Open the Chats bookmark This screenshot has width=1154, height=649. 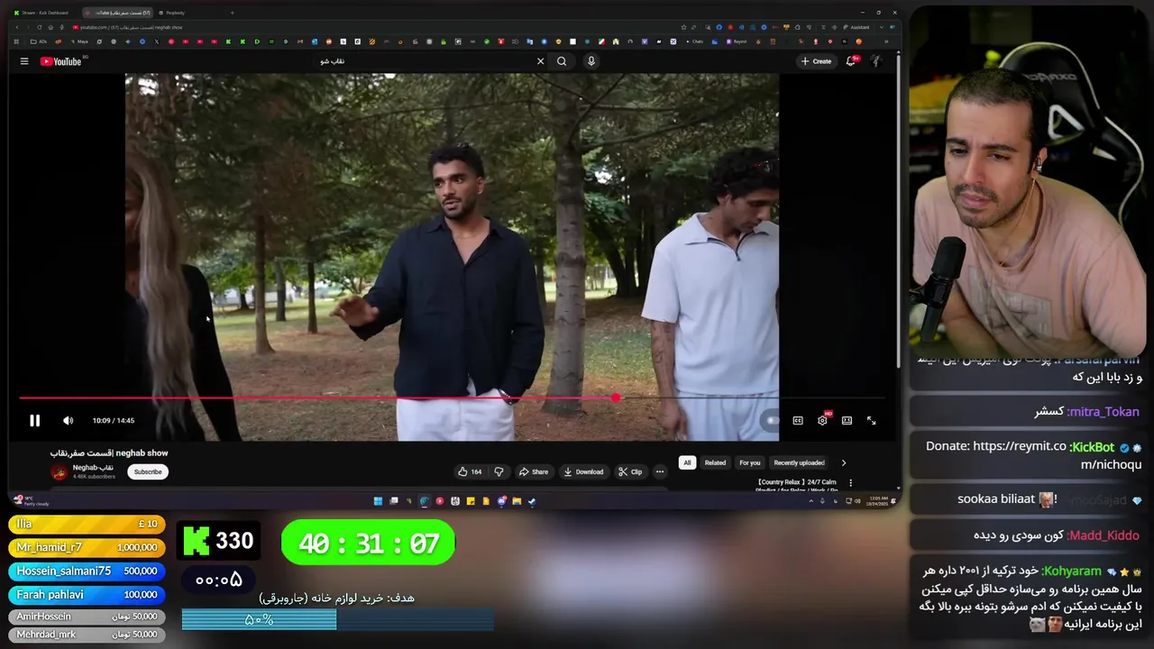point(694,41)
